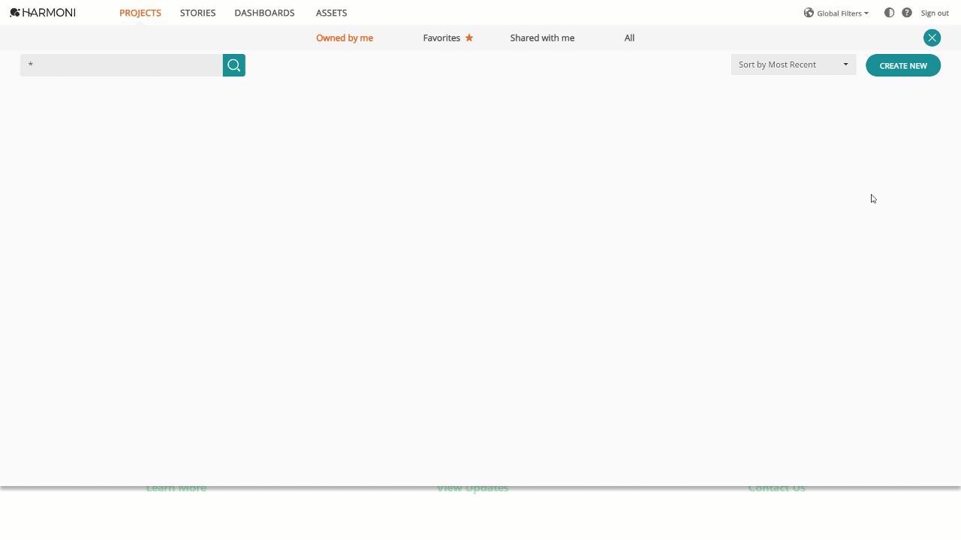Select the Shared with me tab
The image size is (961, 540).
542,37
